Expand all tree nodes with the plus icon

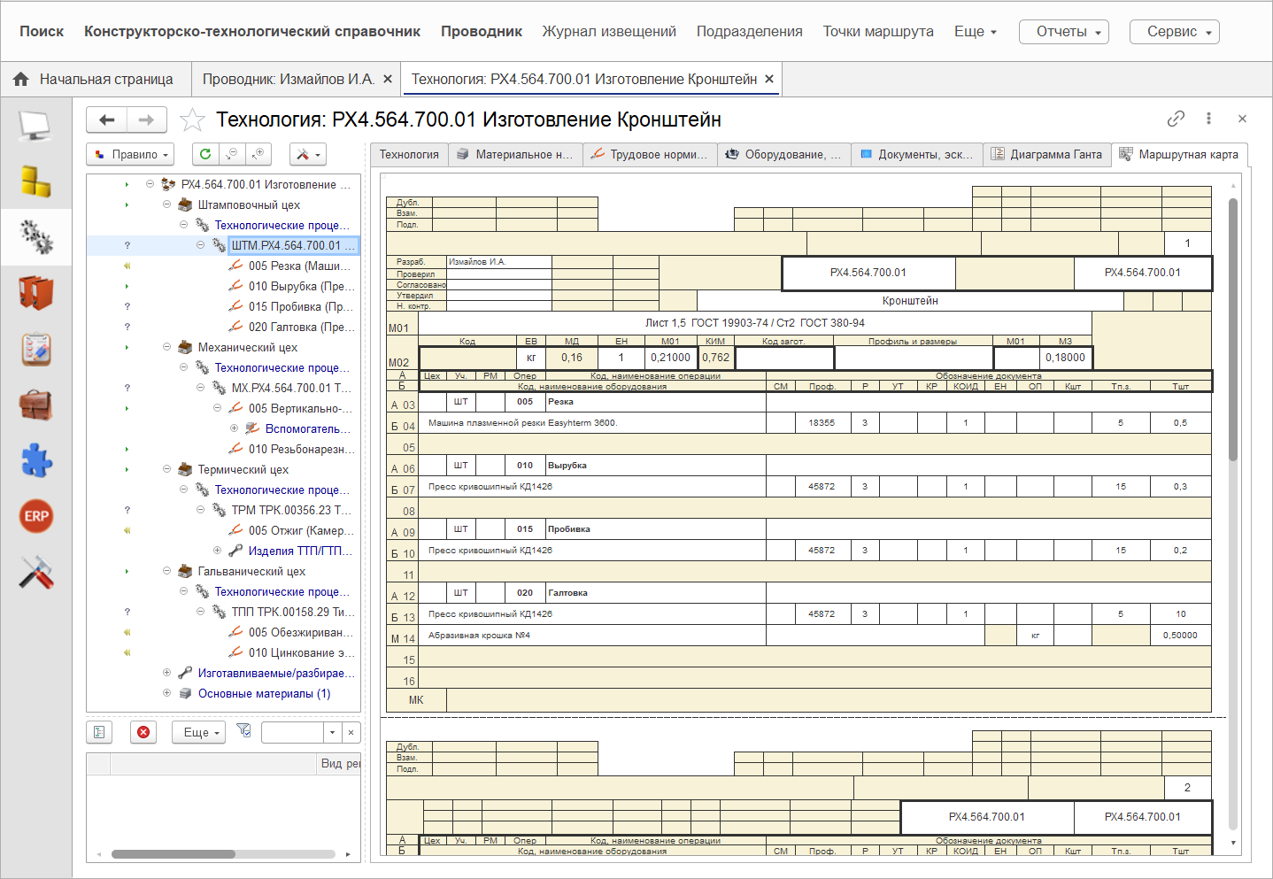(258, 154)
